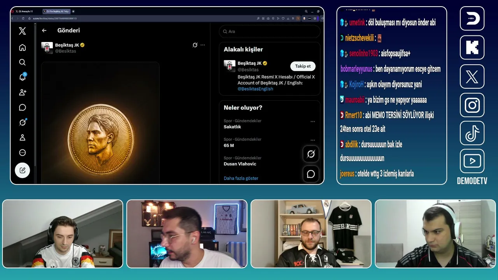Image resolution: width=498 pixels, height=280 pixels.
Task: Click the x.com address bar URL
Action: [54, 18]
